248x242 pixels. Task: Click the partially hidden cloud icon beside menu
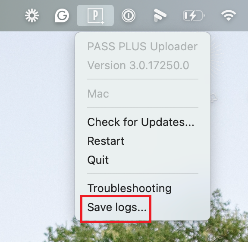(x=214, y=98)
